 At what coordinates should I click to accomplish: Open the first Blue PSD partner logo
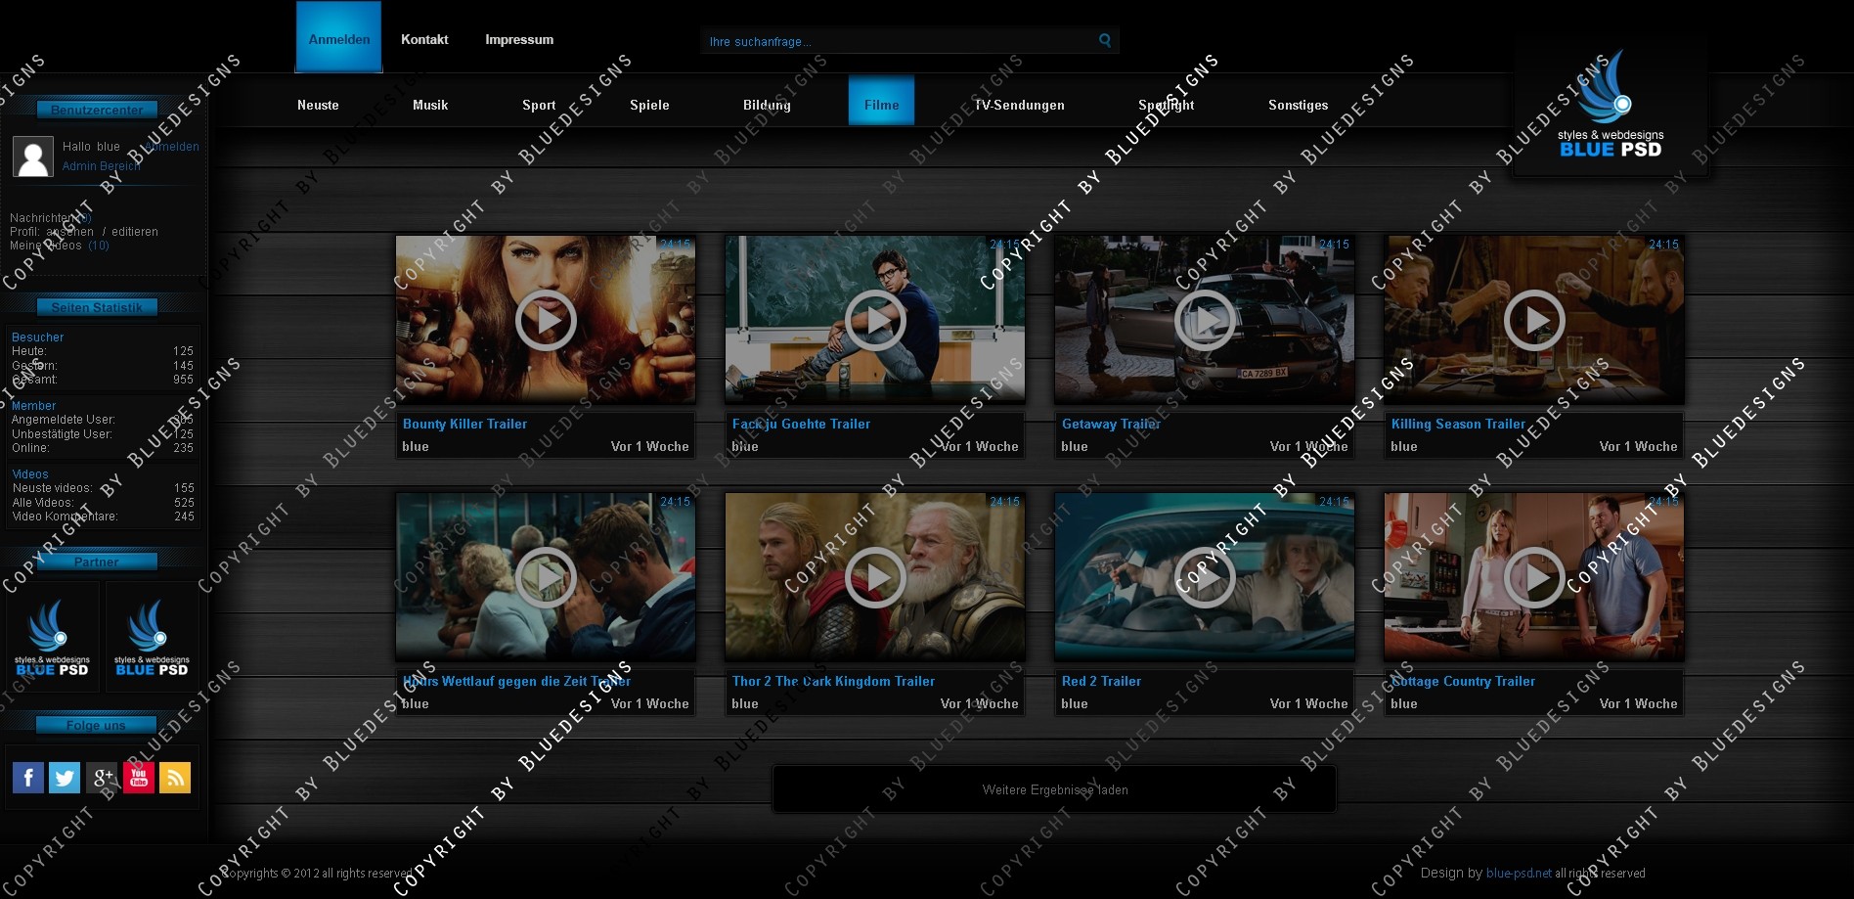(53, 638)
